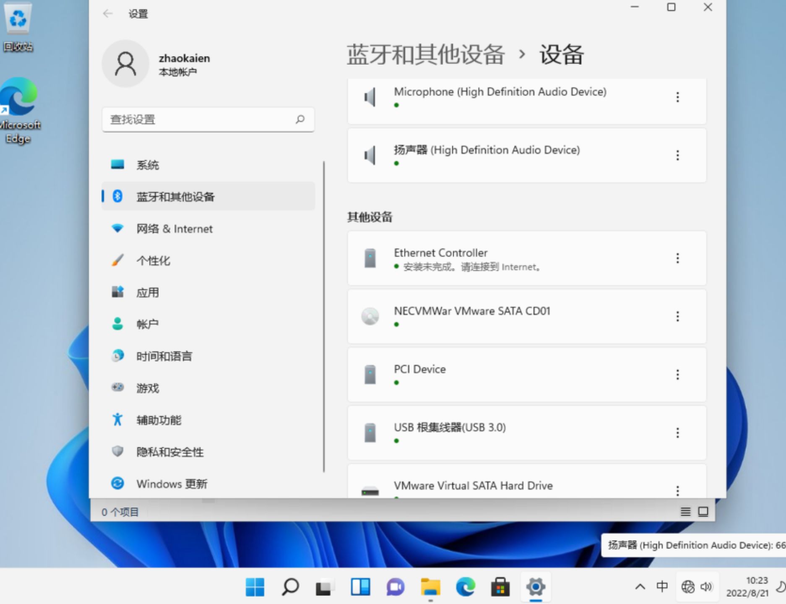The height and width of the screenshot is (604, 786).
Task: Switch input language via the 中 tray indicator
Action: tap(663, 587)
